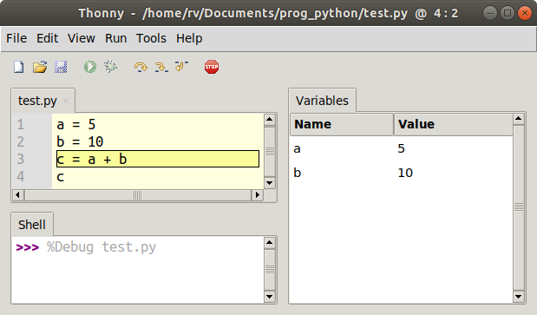Click the Step into debug icon

coord(161,67)
